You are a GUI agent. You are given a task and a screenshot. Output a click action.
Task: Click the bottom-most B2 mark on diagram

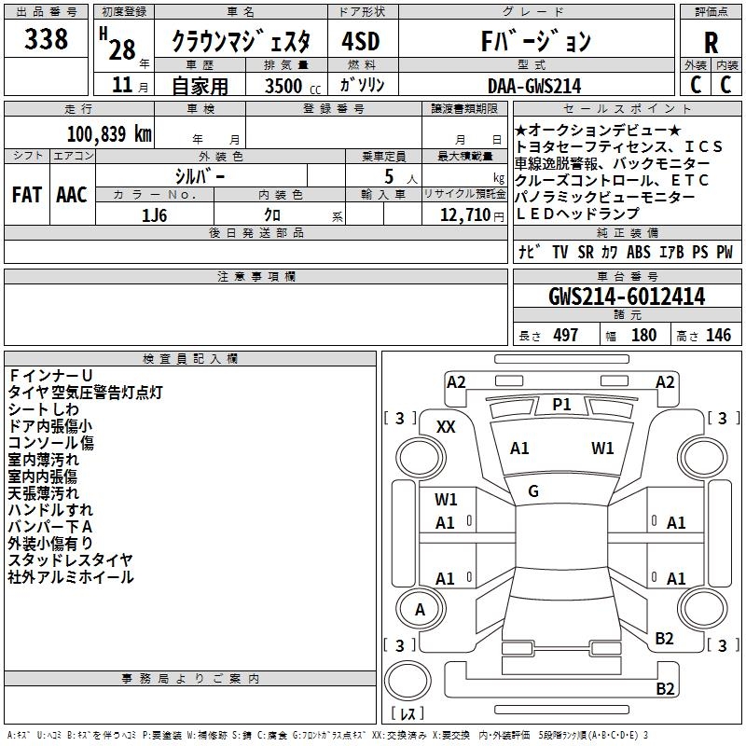pyautogui.click(x=665, y=689)
